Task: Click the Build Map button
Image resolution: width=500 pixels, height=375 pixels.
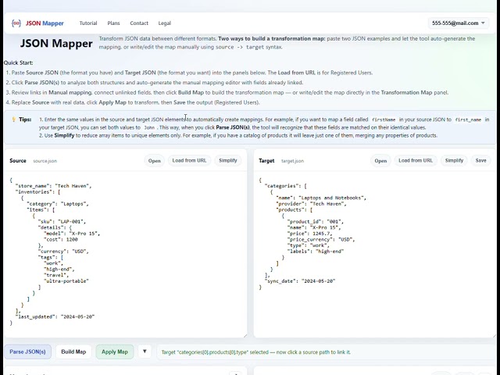Action: pos(73,352)
